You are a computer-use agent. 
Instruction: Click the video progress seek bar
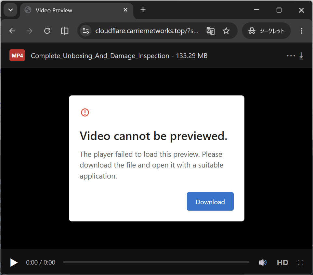pyautogui.click(x=156, y=262)
